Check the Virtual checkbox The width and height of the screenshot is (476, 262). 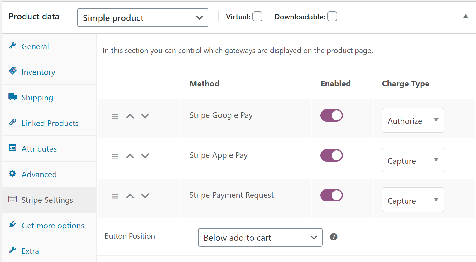pyautogui.click(x=257, y=17)
